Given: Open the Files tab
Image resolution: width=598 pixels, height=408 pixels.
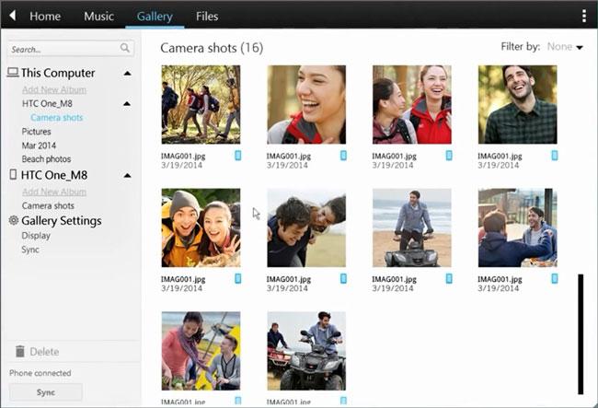Looking at the screenshot, I should click(x=207, y=16).
